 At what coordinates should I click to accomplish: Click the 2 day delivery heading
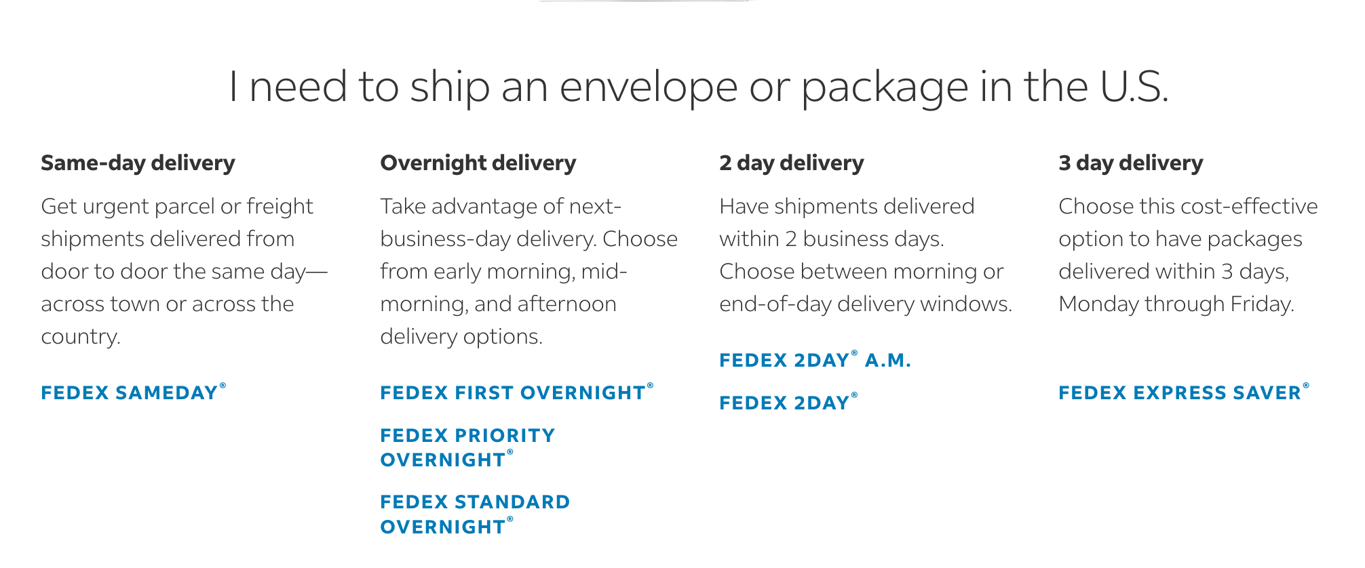pyautogui.click(x=791, y=163)
